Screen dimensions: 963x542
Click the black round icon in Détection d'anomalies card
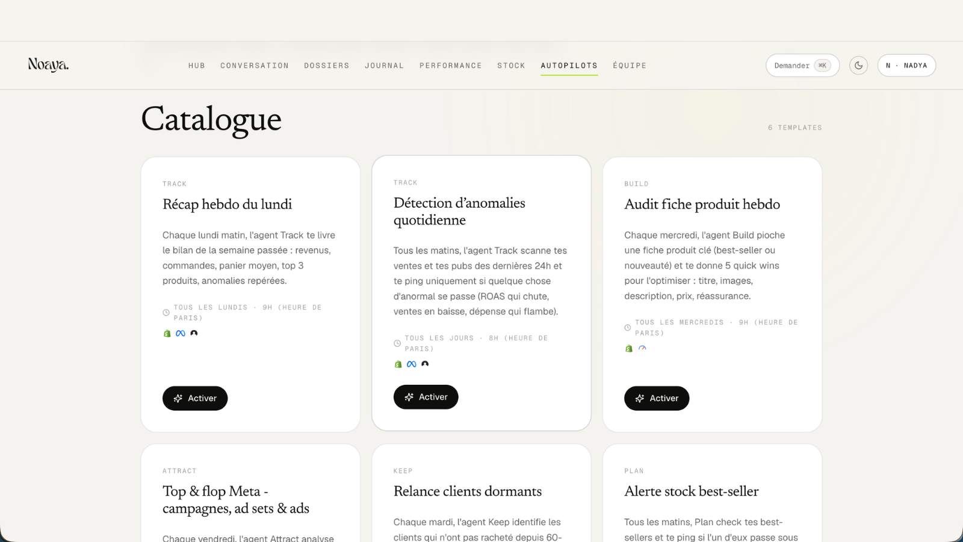point(425,364)
